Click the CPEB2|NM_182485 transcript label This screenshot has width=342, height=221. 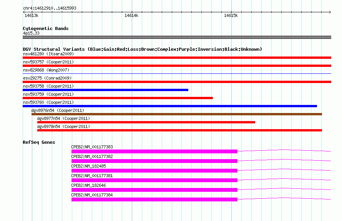(x=88, y=166)
